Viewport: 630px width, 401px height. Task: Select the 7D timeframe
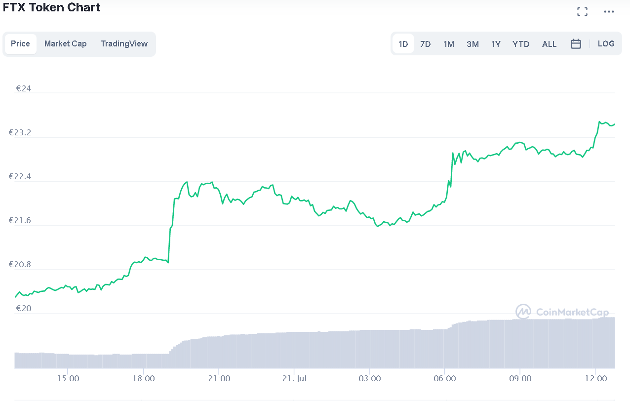coord(425,43)
